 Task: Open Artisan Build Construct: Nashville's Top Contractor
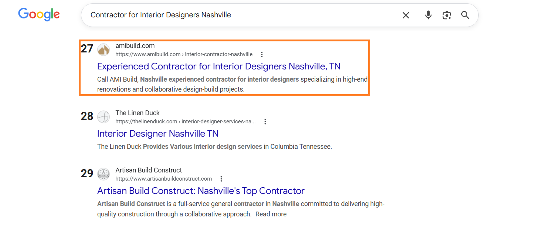201,191
